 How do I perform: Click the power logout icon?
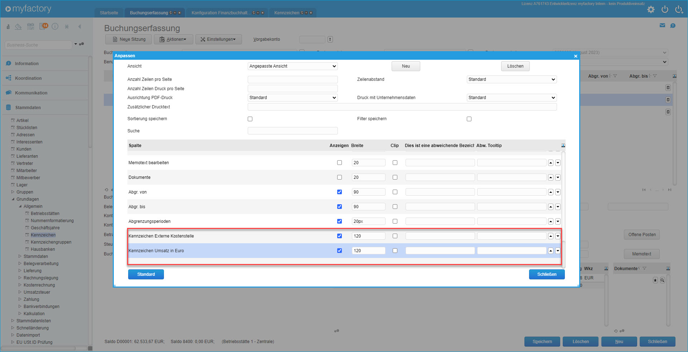(x=665, y=10)
